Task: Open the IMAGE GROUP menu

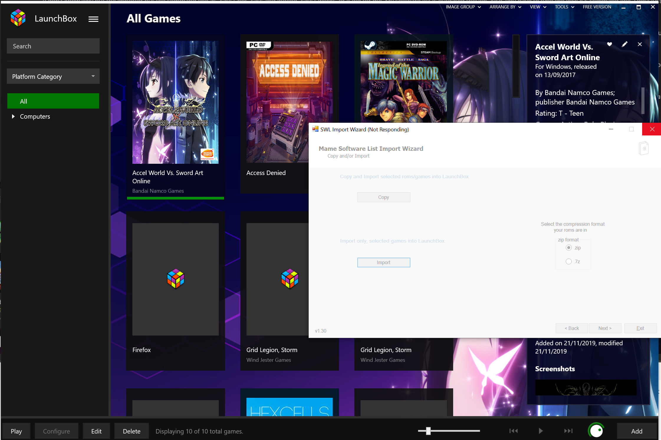Action: click(463, 7)
